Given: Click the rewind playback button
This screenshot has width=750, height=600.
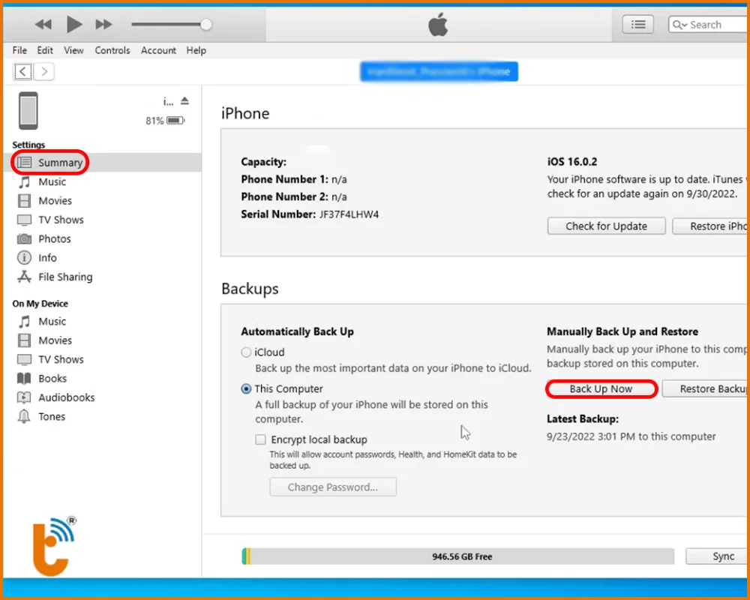Looking at the screenshot, I should (43, 25).
